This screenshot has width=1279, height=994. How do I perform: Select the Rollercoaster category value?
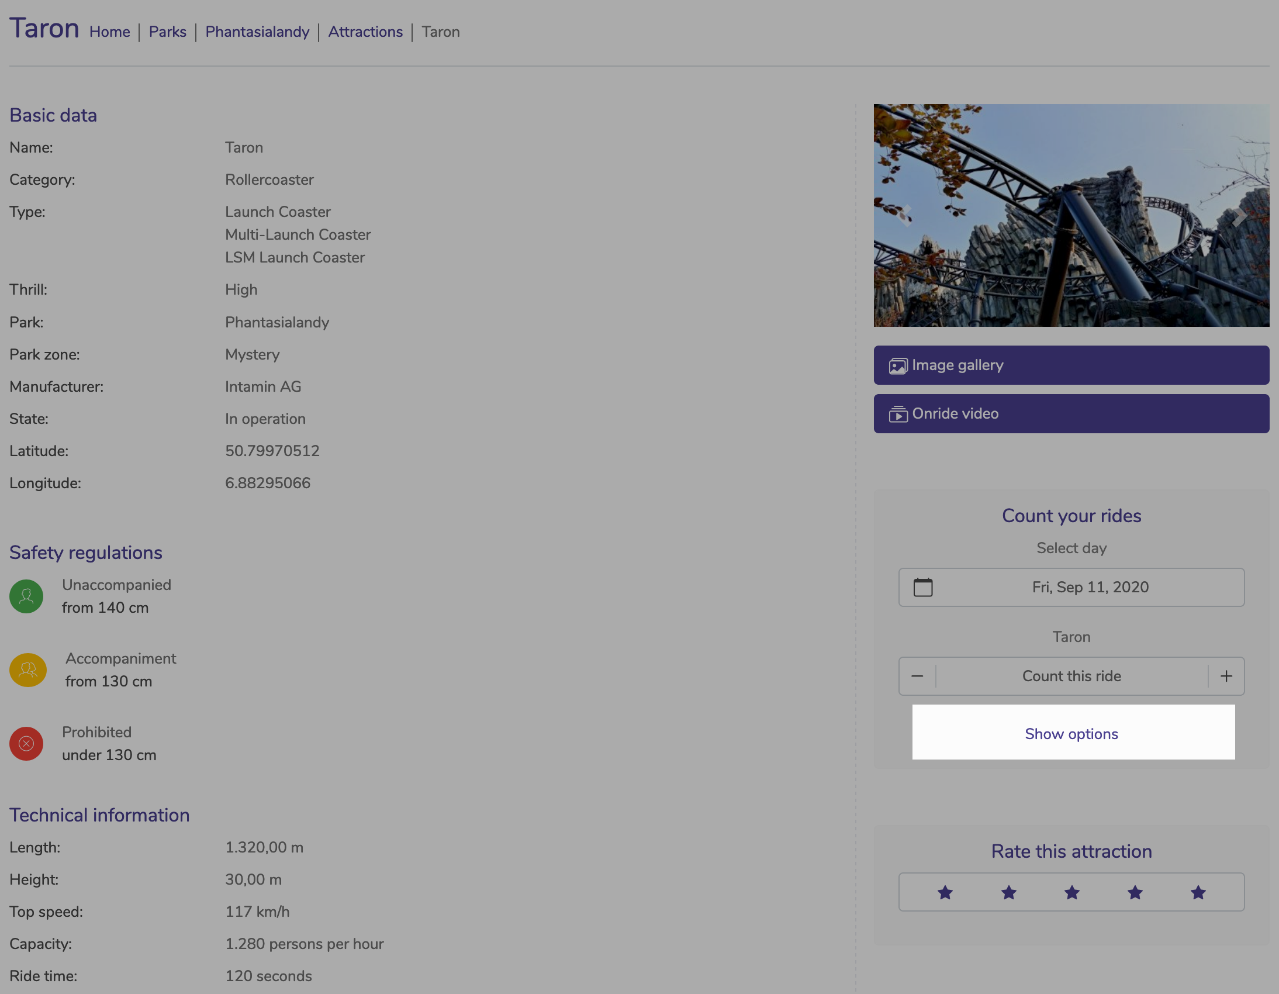[x=269, y=180]
